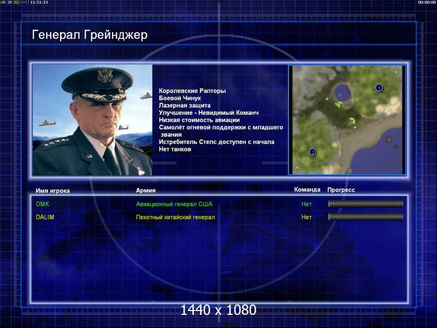Click the DMK loading progress bar
Image resolution: width=437 pixels, height=328 pixels.
pos(365,204)
